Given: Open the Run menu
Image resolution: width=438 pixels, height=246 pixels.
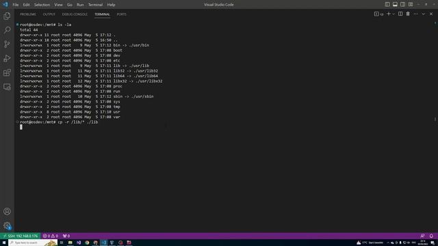Looking at the screenshot, I should (80, 5).
